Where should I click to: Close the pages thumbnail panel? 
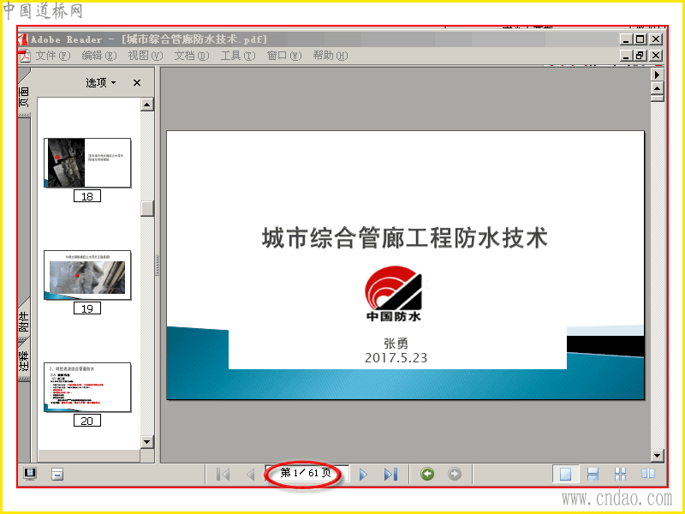137,82
